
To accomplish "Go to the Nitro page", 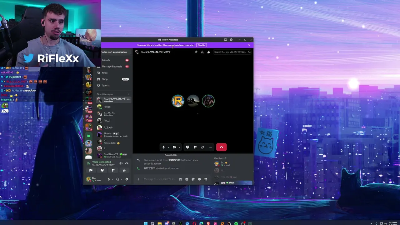I will pyautogui.click(x=113, y=73).
